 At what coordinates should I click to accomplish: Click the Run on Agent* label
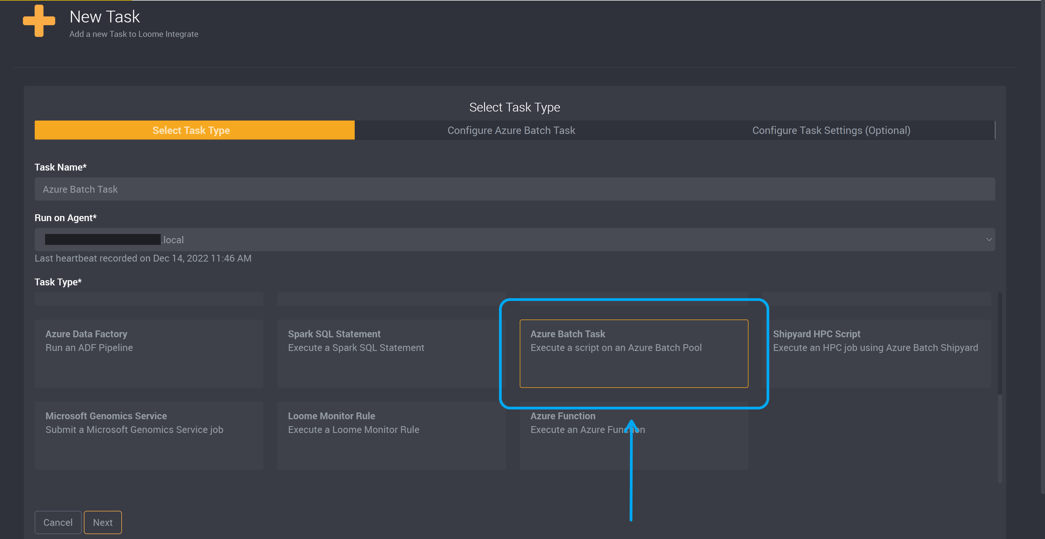66,218
